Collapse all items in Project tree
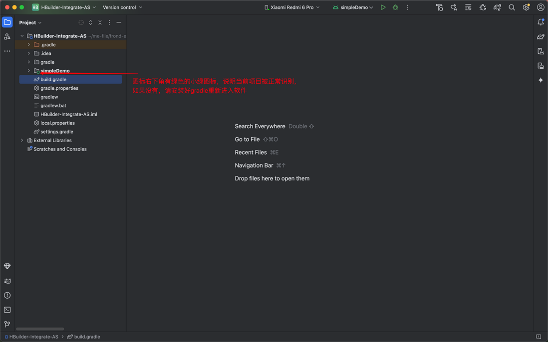548x342 pixels. pos(100,22)
